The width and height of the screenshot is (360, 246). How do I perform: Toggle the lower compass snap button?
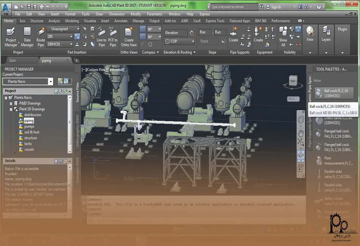click(143, 36)
